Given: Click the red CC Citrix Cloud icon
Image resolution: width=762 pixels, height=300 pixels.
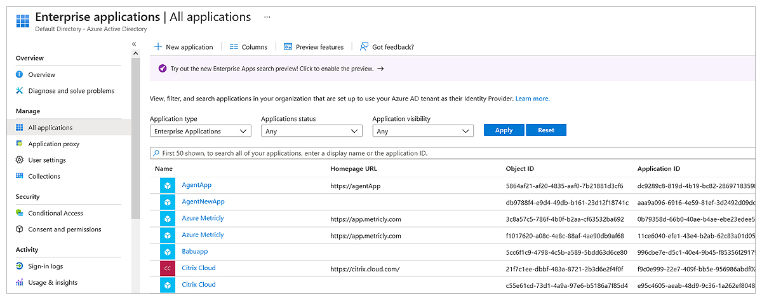Looking at the screenshot, I should pos(168,268).
